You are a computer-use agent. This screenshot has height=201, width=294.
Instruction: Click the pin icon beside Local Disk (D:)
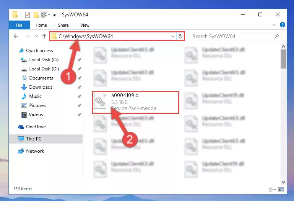pyautogui.click(x=80, y=69)
